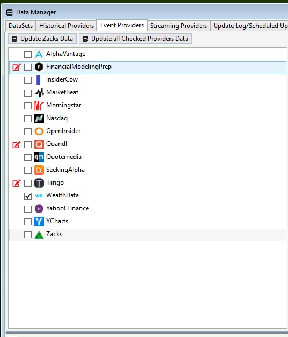
Task: Select the Nasdaq provider name
Action: [x=57, y=118]
